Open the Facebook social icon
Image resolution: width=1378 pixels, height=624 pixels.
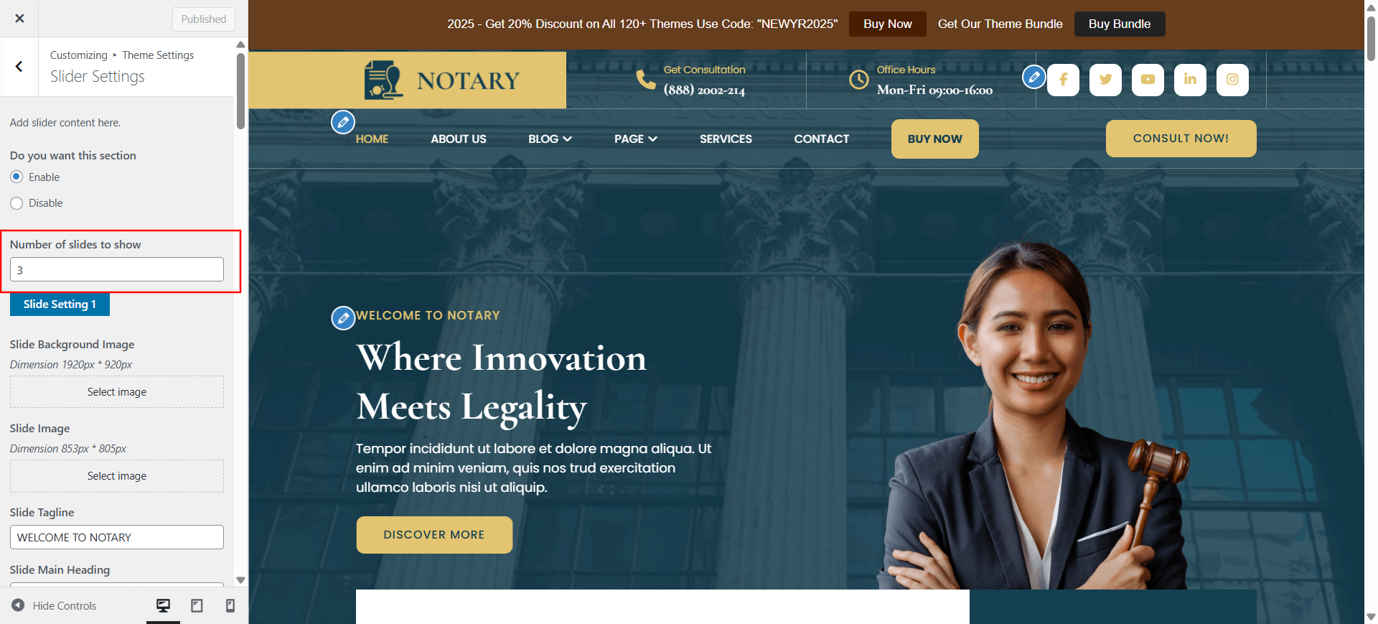coord(1063,80)
